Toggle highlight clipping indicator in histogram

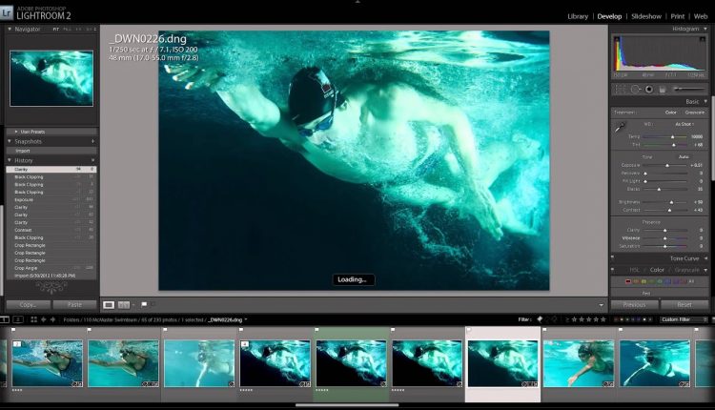[703, 40]
